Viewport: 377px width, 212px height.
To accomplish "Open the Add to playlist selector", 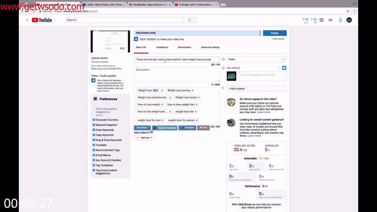I will (256, 89).
